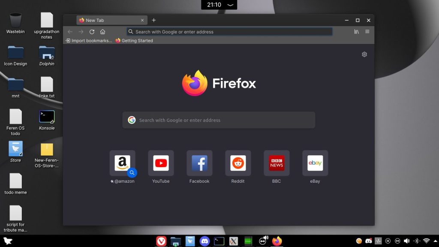This screenshot has width=439, height=247.
Task: Expand the clock dropdown chevron
Action: click(x=231, y=5)
